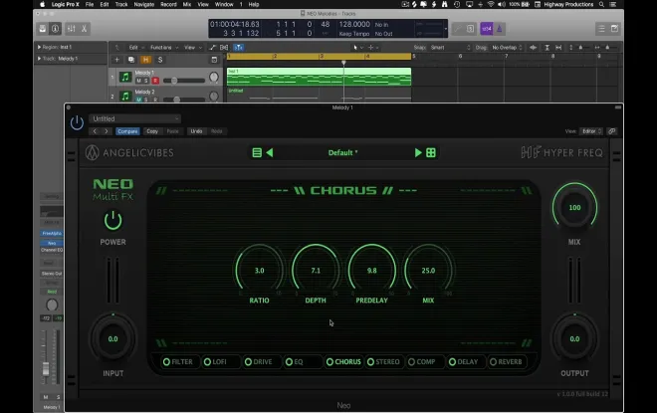This screenshot has height=413, width=657.
Task: Toggle the H hide tracks button
Action: coord(145,60)
